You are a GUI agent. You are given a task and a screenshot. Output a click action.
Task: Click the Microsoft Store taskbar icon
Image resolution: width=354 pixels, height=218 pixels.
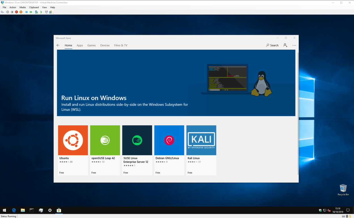(x=59, y=210)
